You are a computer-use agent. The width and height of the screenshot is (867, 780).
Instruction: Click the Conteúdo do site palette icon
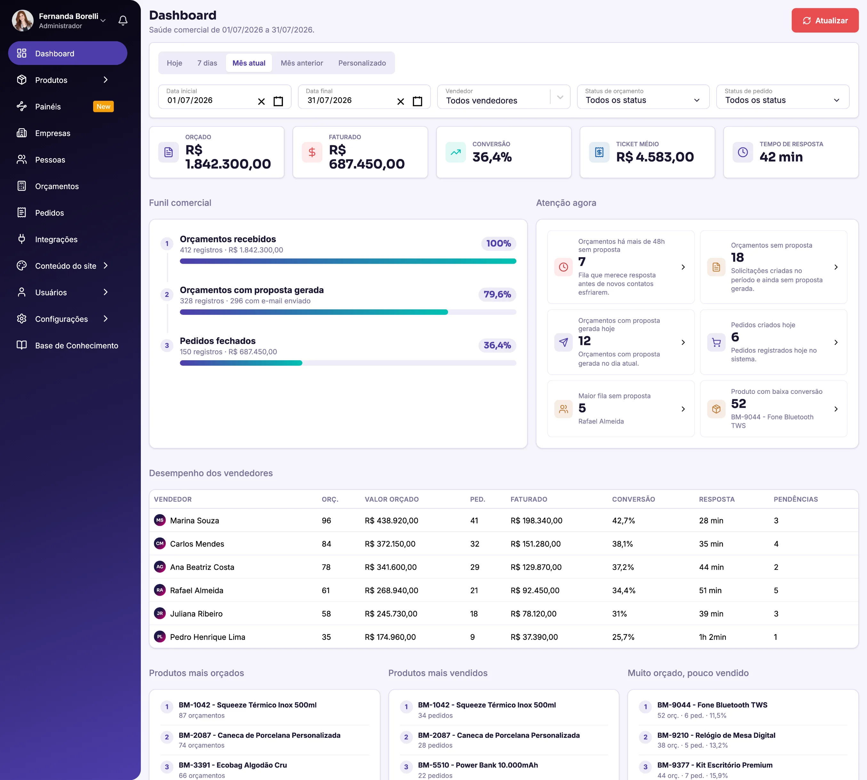(x=21, y=266)
